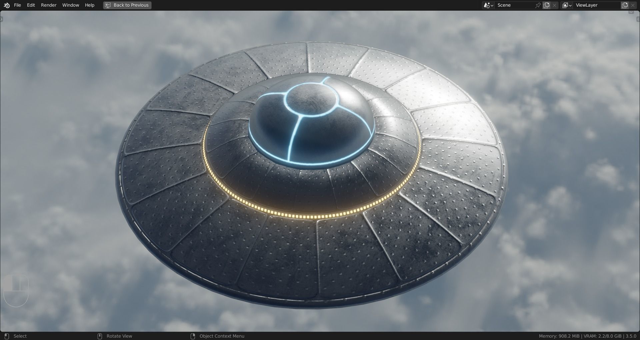
Task: Open the Window menu
Action: click(x=71, y=5)
